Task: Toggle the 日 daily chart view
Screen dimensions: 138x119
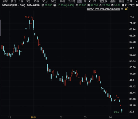Action: click(x=79, y=1)
